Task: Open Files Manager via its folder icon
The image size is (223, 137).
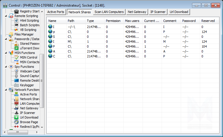Action: click(11, 34)
